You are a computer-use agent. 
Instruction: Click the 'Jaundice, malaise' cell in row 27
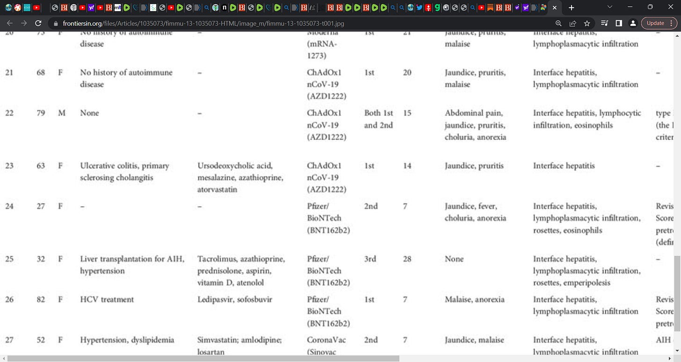click(x=474, y=340)
